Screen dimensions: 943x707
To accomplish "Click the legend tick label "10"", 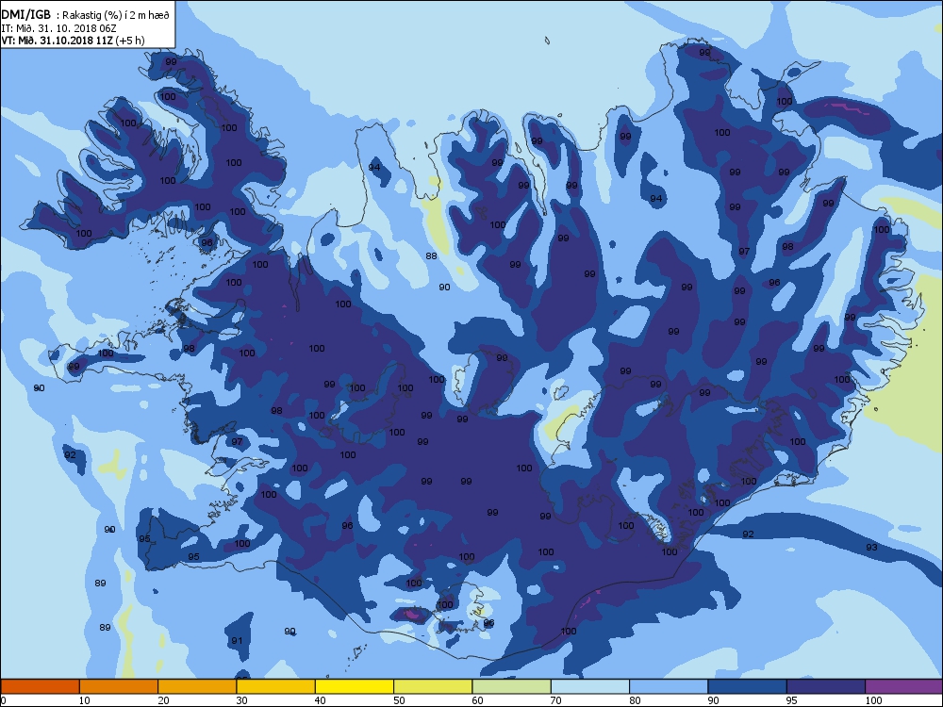I will tap(84, 699).
